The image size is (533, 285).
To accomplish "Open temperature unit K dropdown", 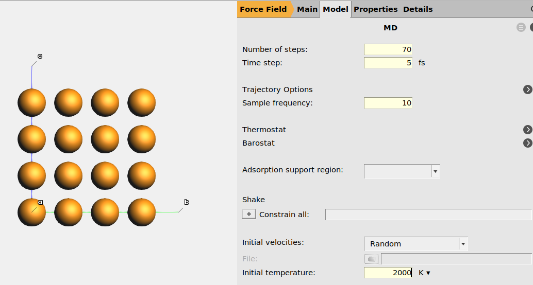I will coord(425,273).
